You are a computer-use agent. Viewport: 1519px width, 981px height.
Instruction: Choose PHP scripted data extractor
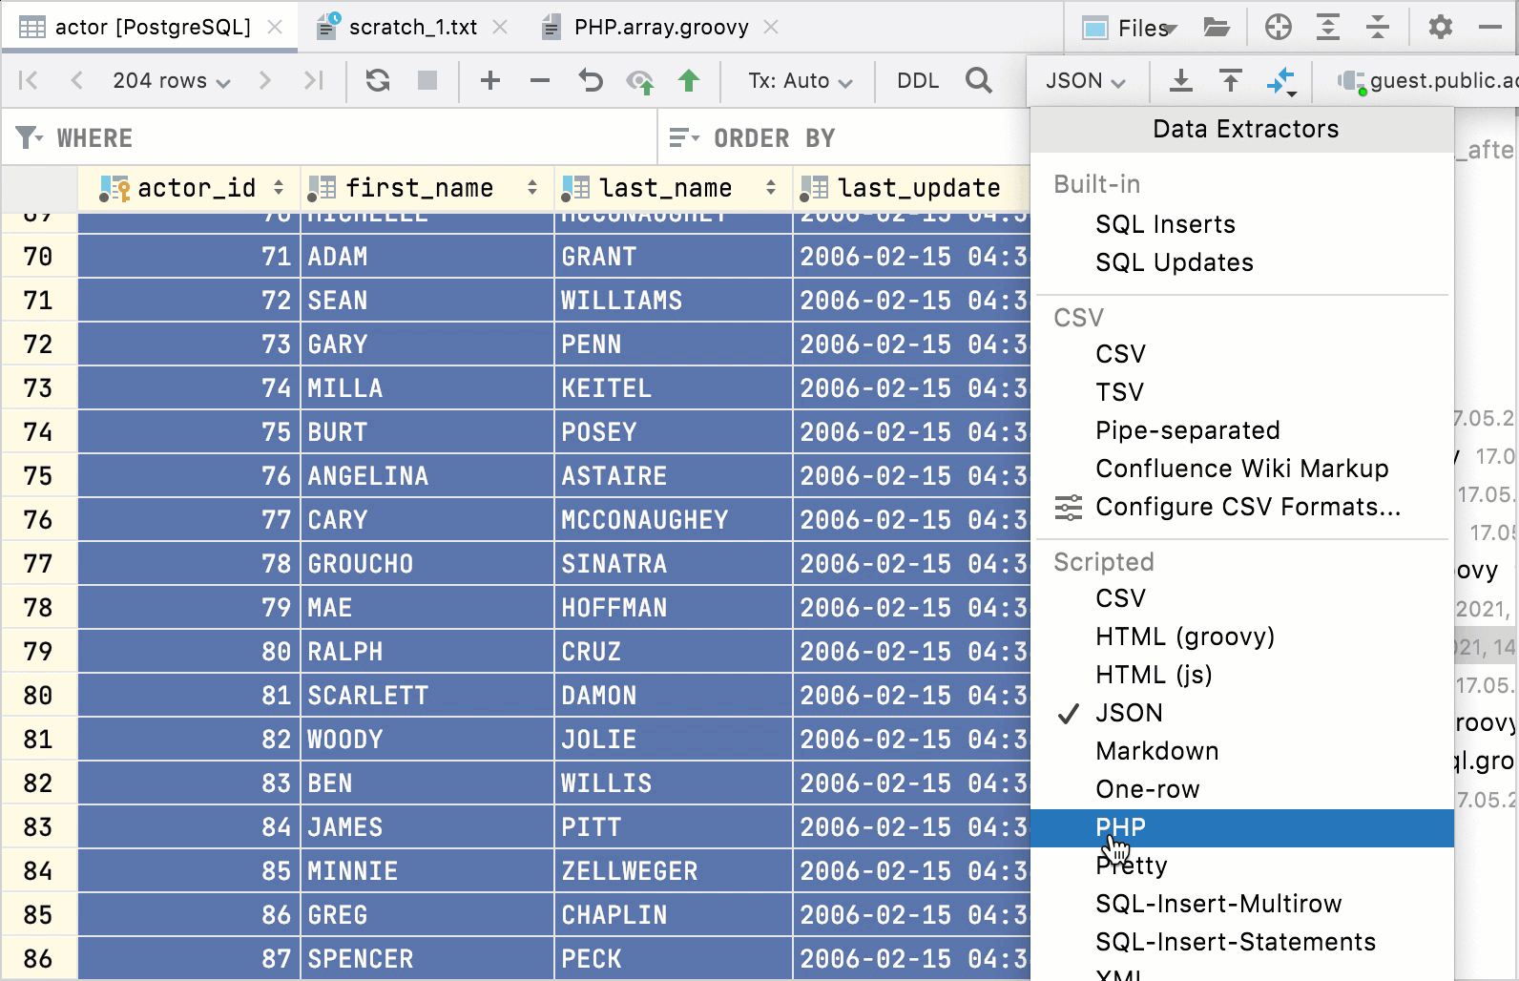[1120, 827]
